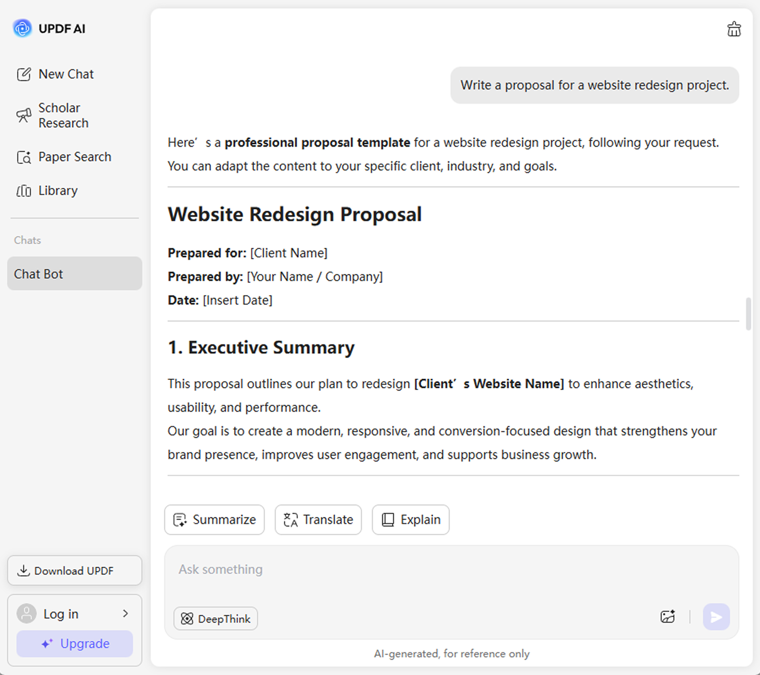Image resolution: width=760 pixels, height=675 pixels.
Task: Click the Scholar Research telescope icon
Action: coord(24,115)
